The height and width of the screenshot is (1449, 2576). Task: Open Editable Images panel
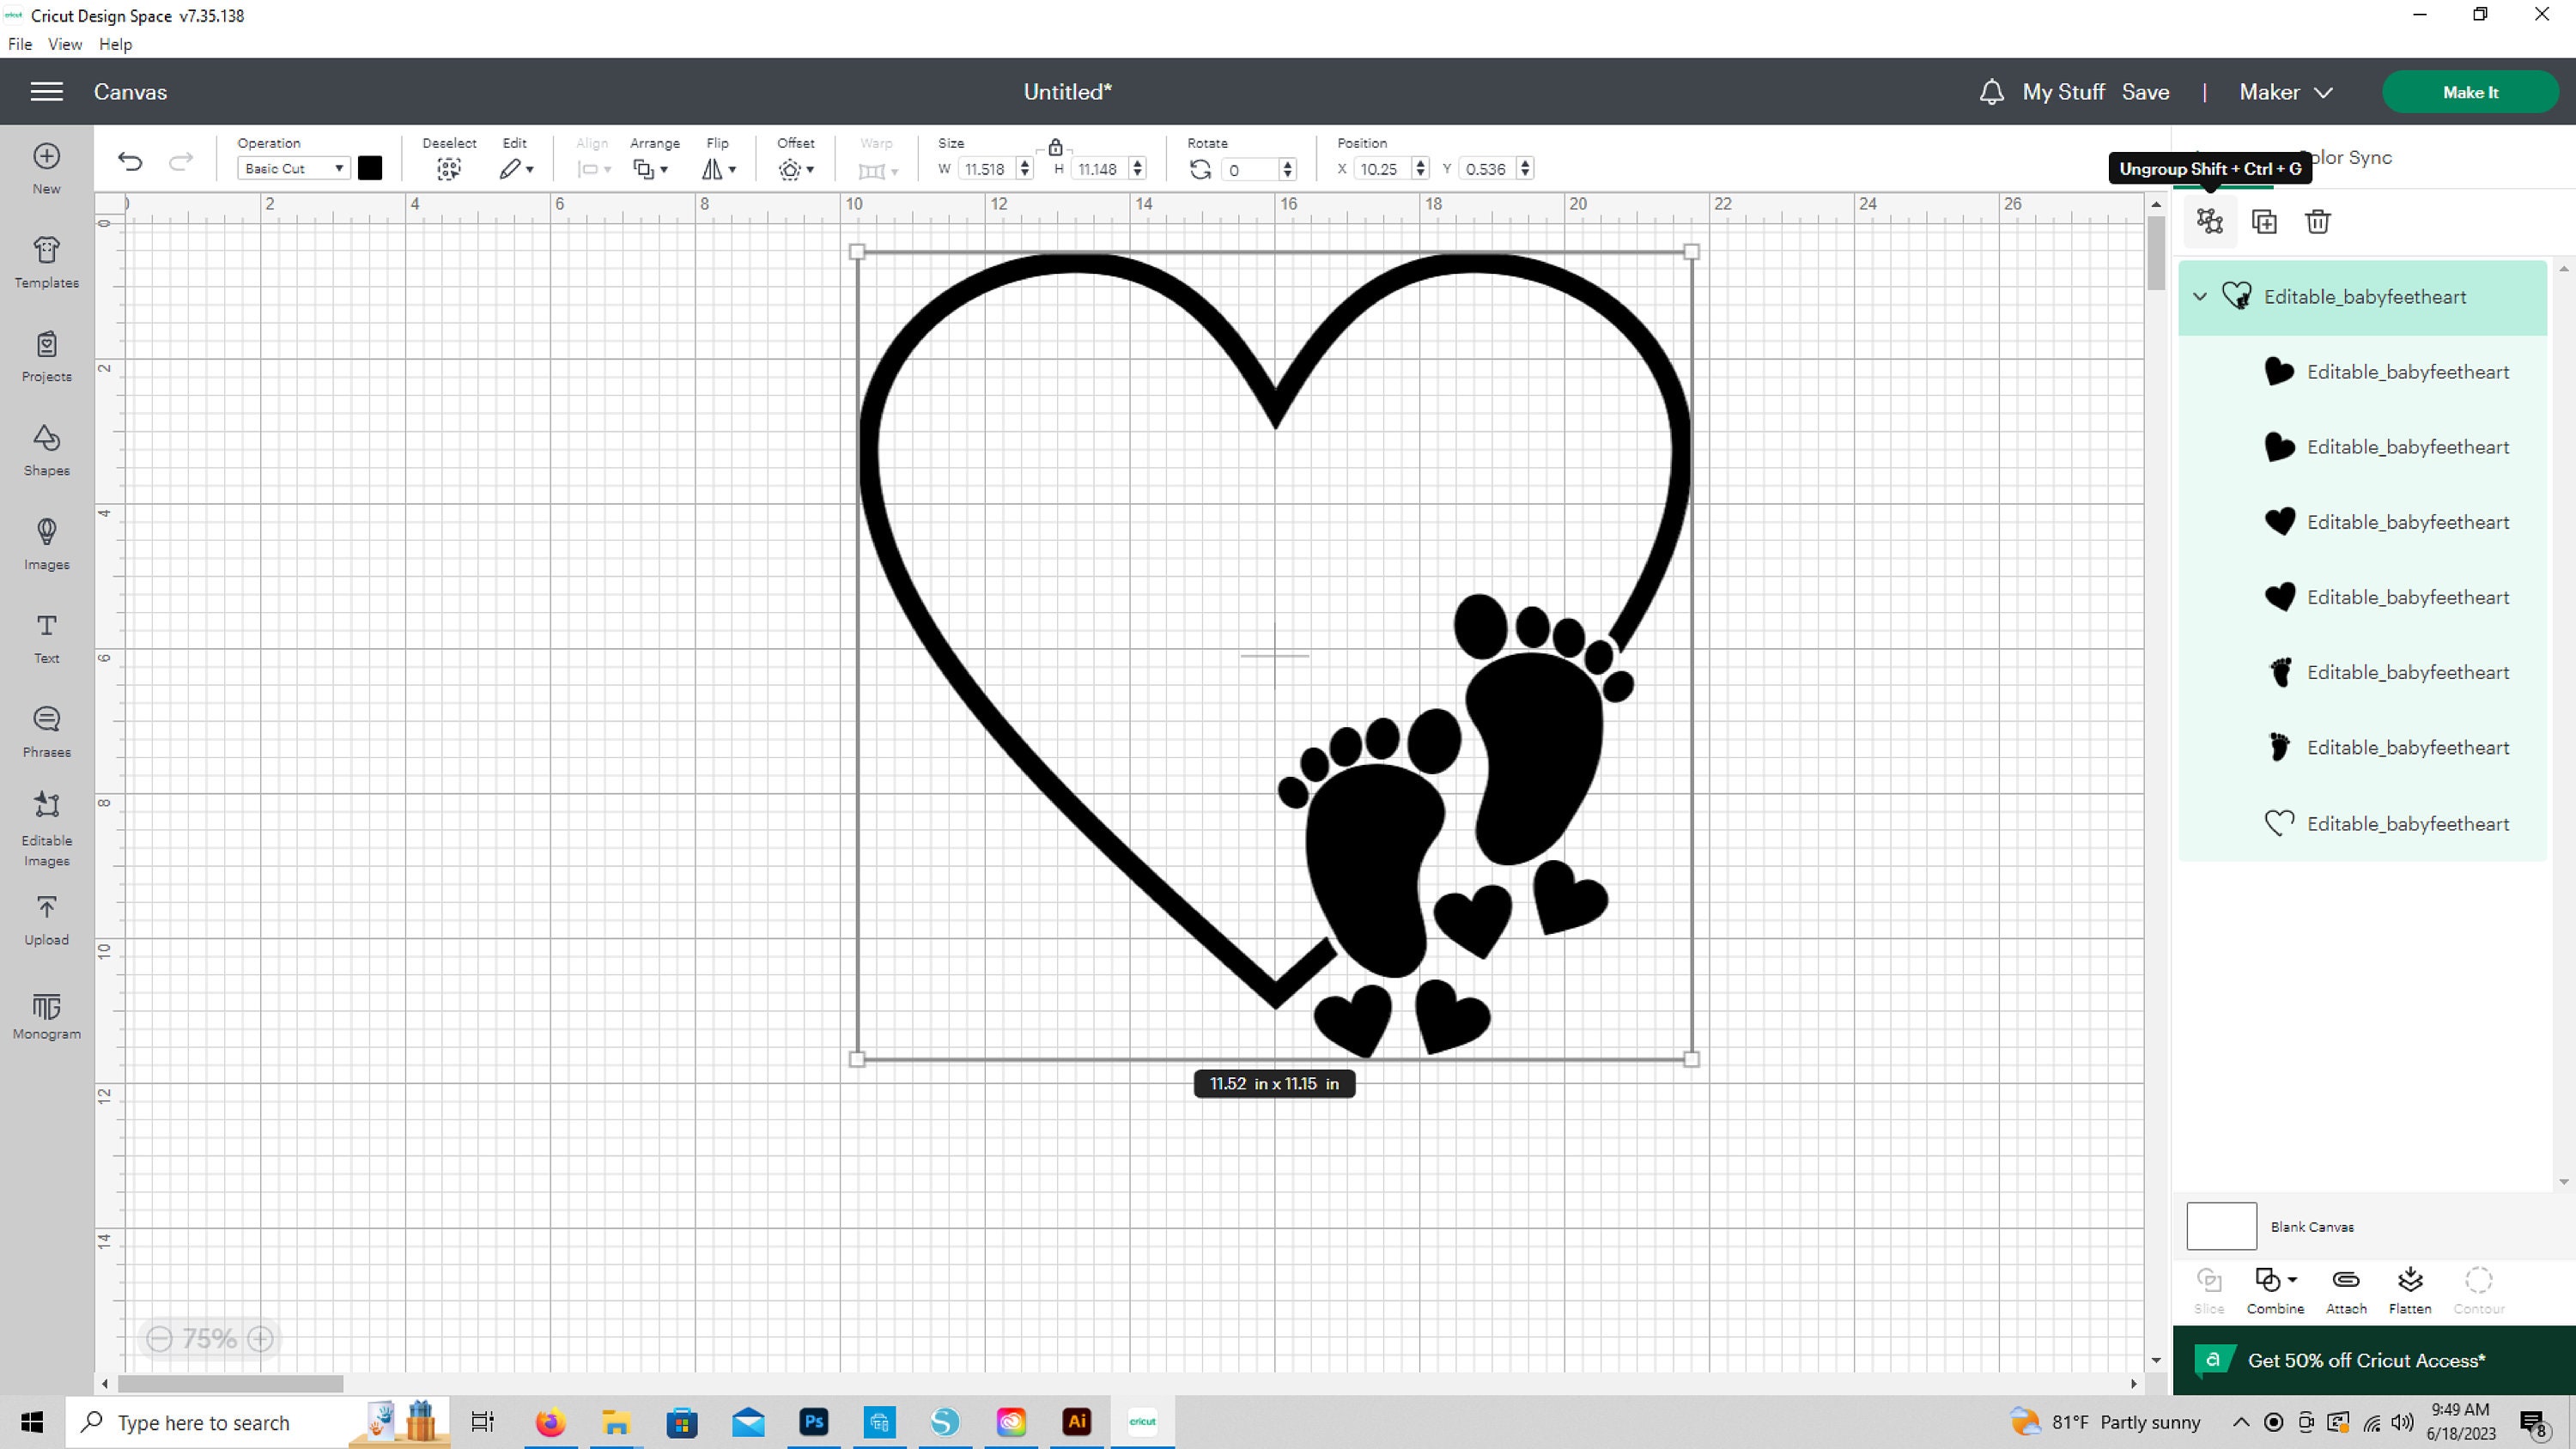46,829
